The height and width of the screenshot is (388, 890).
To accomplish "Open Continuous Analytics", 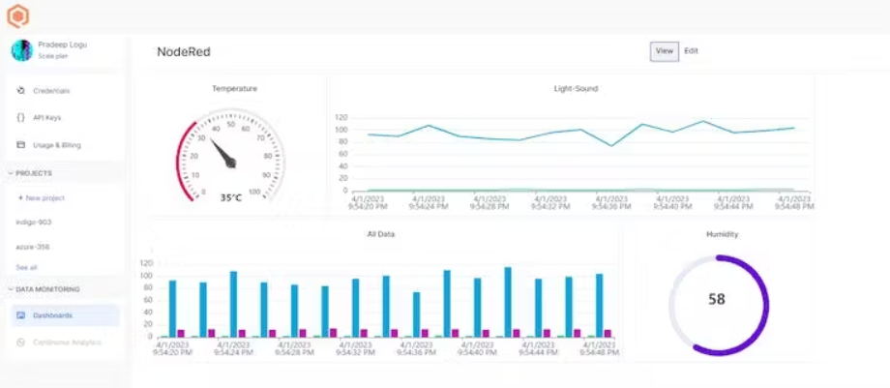I will click(x=65, y=343).
